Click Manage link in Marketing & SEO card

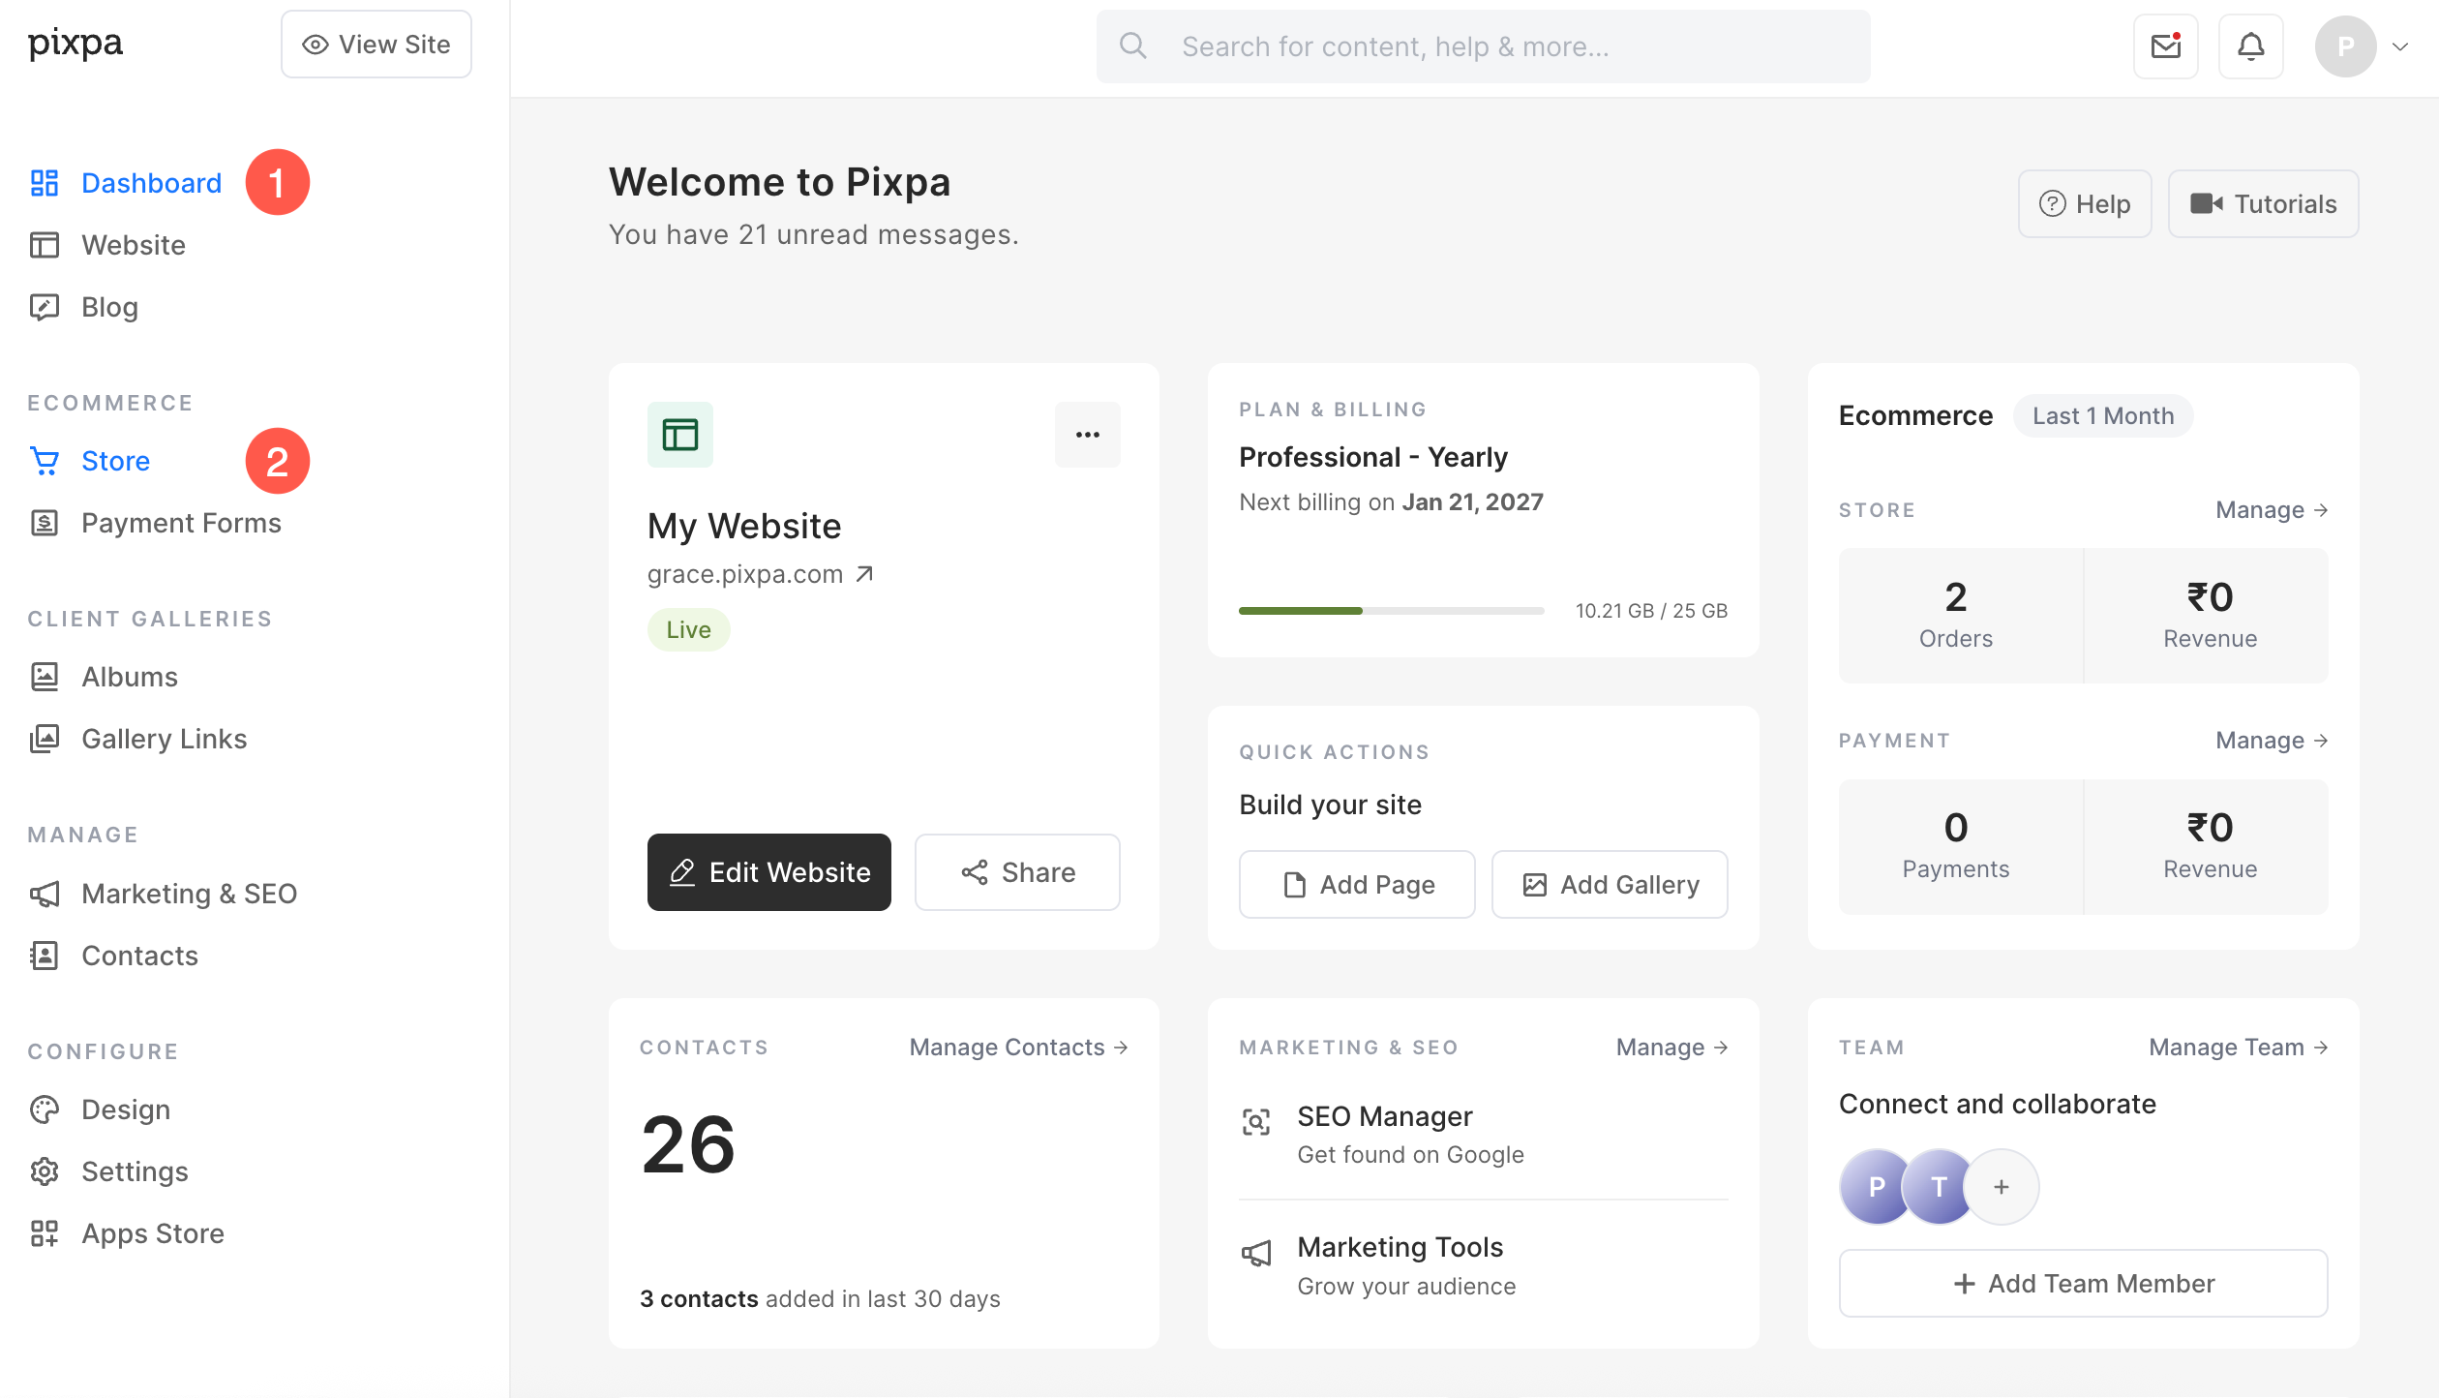[x=1671, y=1048]
